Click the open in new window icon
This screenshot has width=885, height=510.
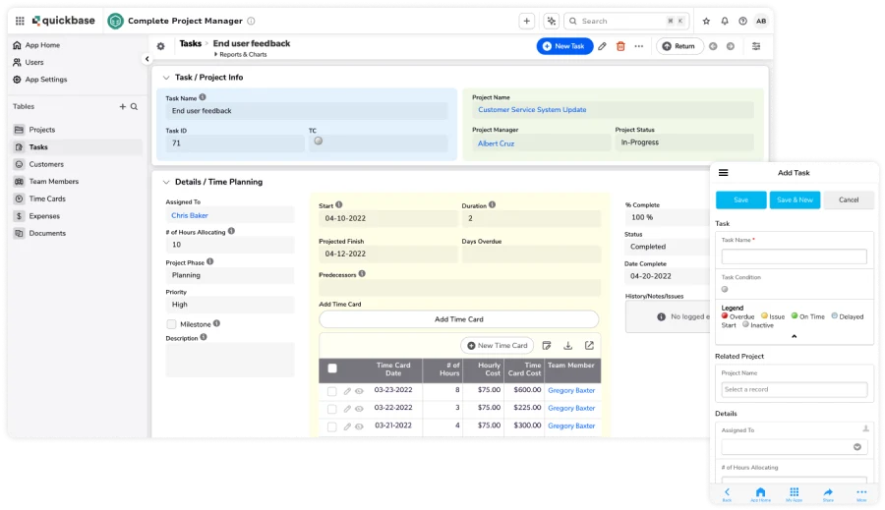[589, 345]
